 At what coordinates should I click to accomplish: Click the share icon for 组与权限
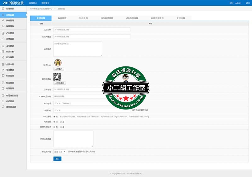pyautogui.click(x=3, y=57)
